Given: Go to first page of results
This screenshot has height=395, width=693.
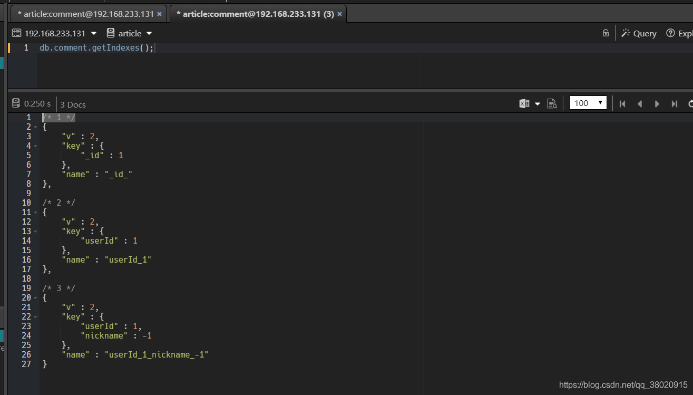Looking at the screenshot, I should pos(622,104).
